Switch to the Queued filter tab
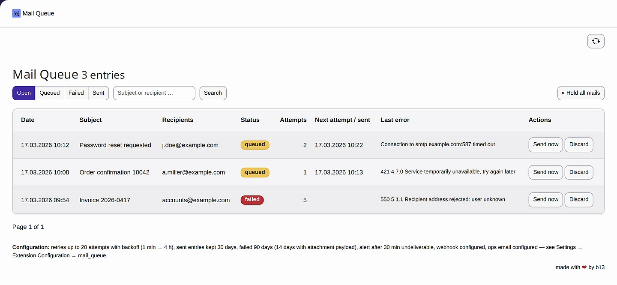This screenshot has height=285, width=617. click(x=50, y=93)
